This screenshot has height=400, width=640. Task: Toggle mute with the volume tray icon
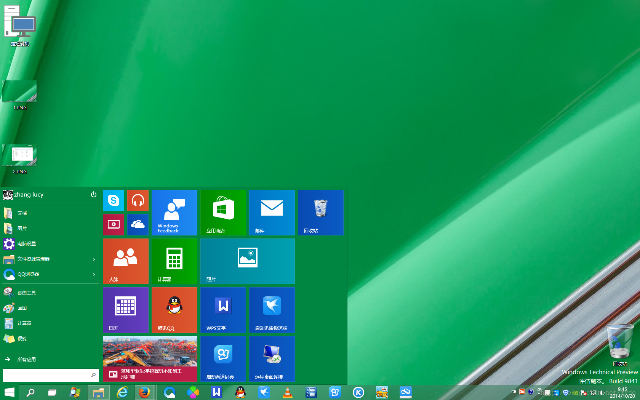click(601, 392)
